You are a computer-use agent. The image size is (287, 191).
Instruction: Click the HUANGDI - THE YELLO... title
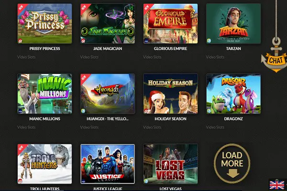pos(108,119)
